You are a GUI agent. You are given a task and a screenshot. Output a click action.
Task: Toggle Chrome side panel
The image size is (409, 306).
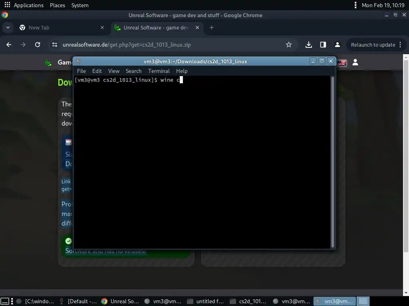pos(323,45)
